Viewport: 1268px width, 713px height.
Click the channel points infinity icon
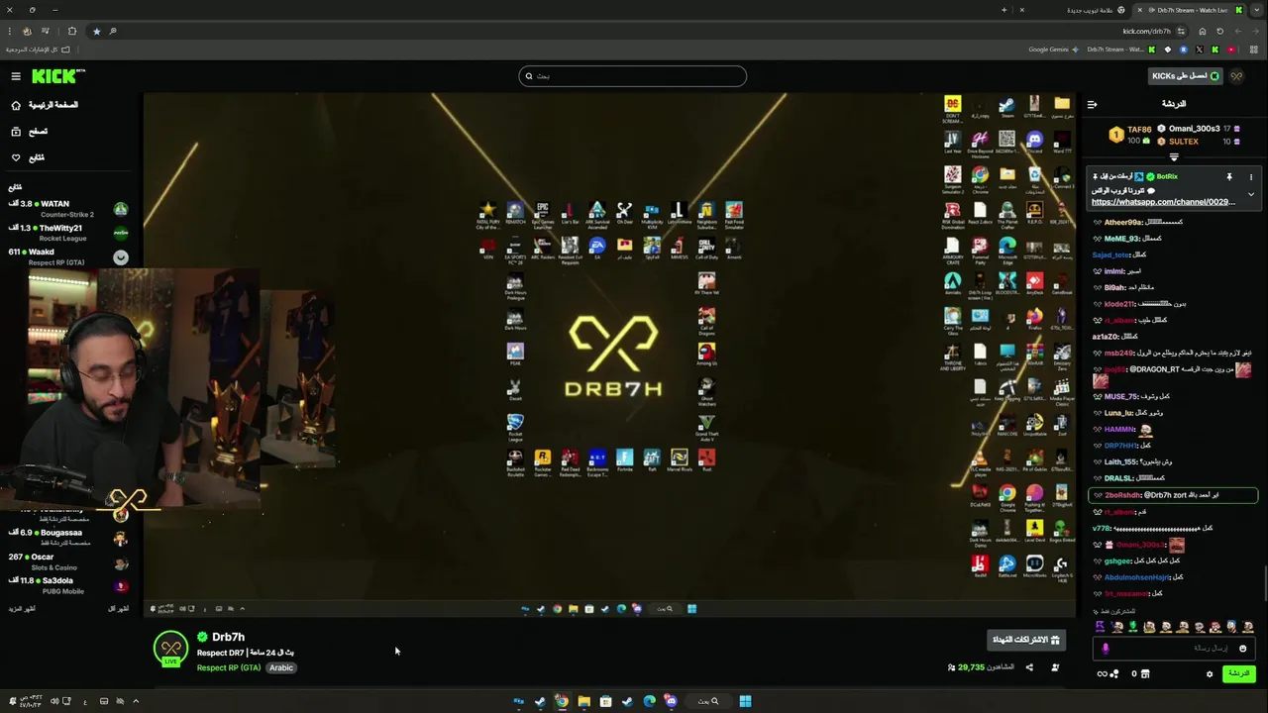click(1103, 673)
